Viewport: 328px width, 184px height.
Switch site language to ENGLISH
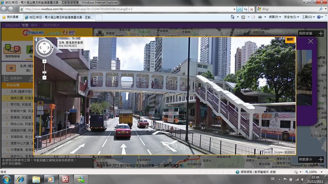point(12,25)
